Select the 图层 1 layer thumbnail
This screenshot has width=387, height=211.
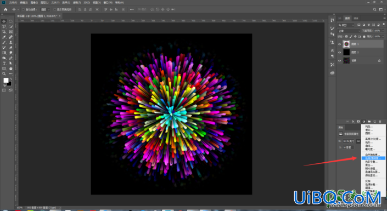346,44
